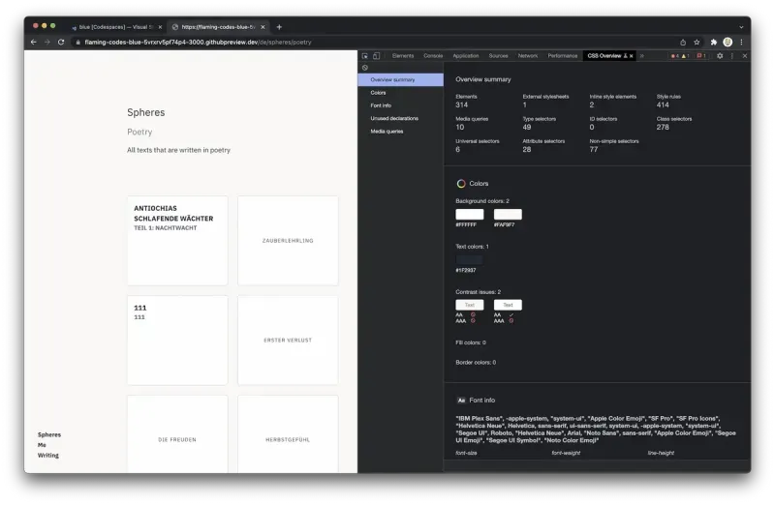Click the clear overview icon
775x505 pixels.
[x=365, y=68]
